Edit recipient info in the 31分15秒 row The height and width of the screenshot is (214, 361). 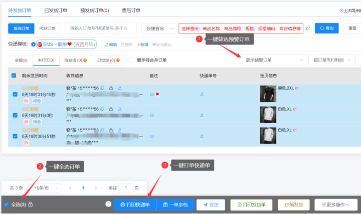(x=120, y=88)
